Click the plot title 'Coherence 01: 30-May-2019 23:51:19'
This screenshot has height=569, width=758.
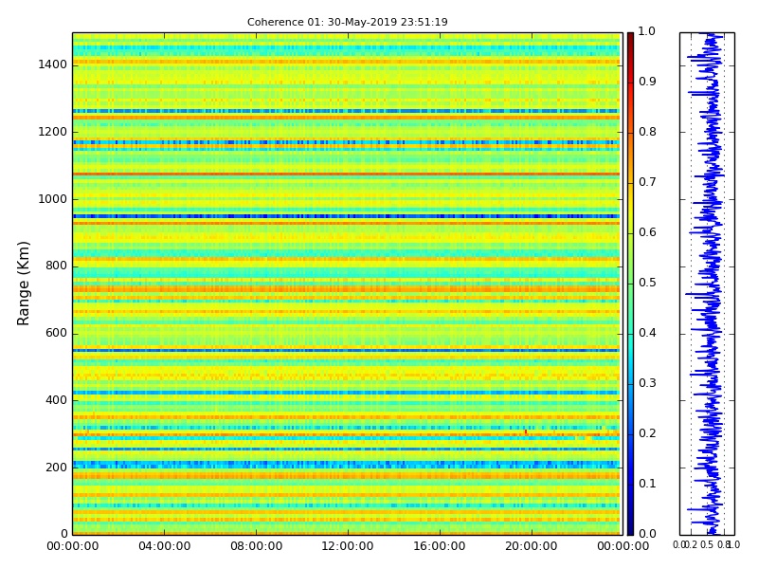(347, 22)
